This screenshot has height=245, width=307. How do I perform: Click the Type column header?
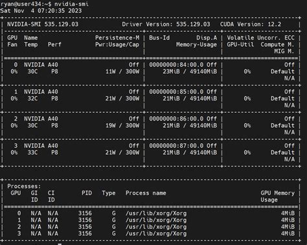click(109, 193)
